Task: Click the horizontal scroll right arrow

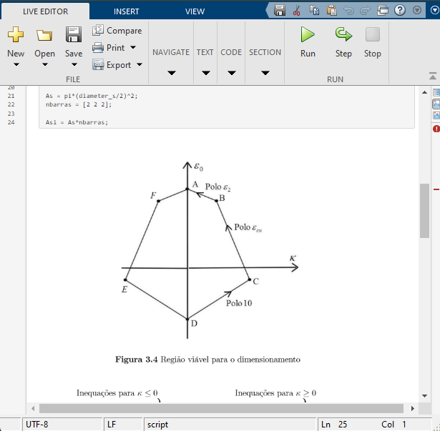Action: point(413,409)
